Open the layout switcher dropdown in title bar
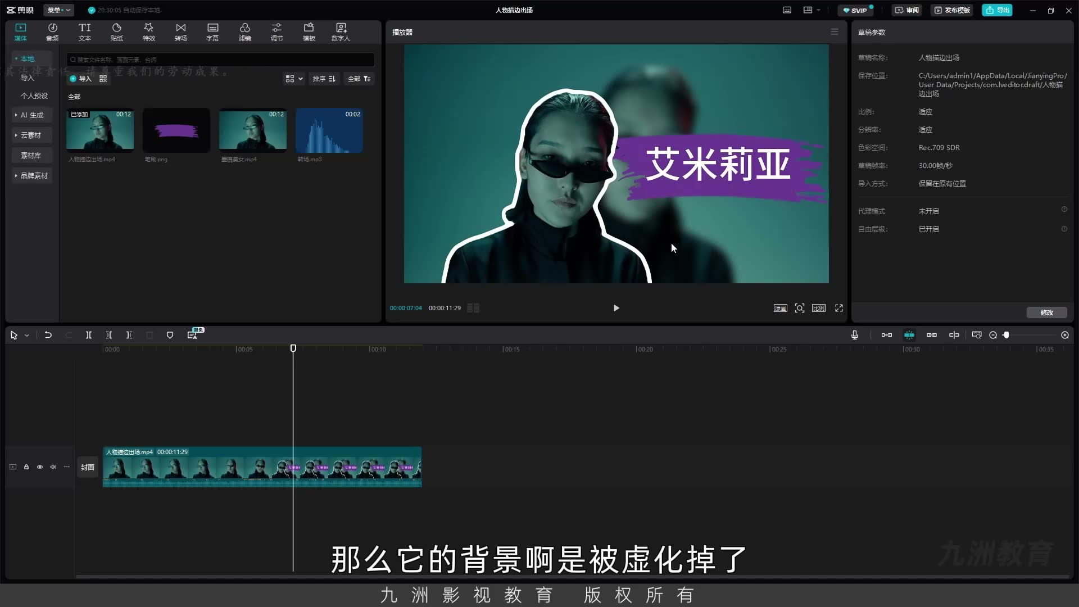This screenshot has height=607, width=1079. pos(812,10)
